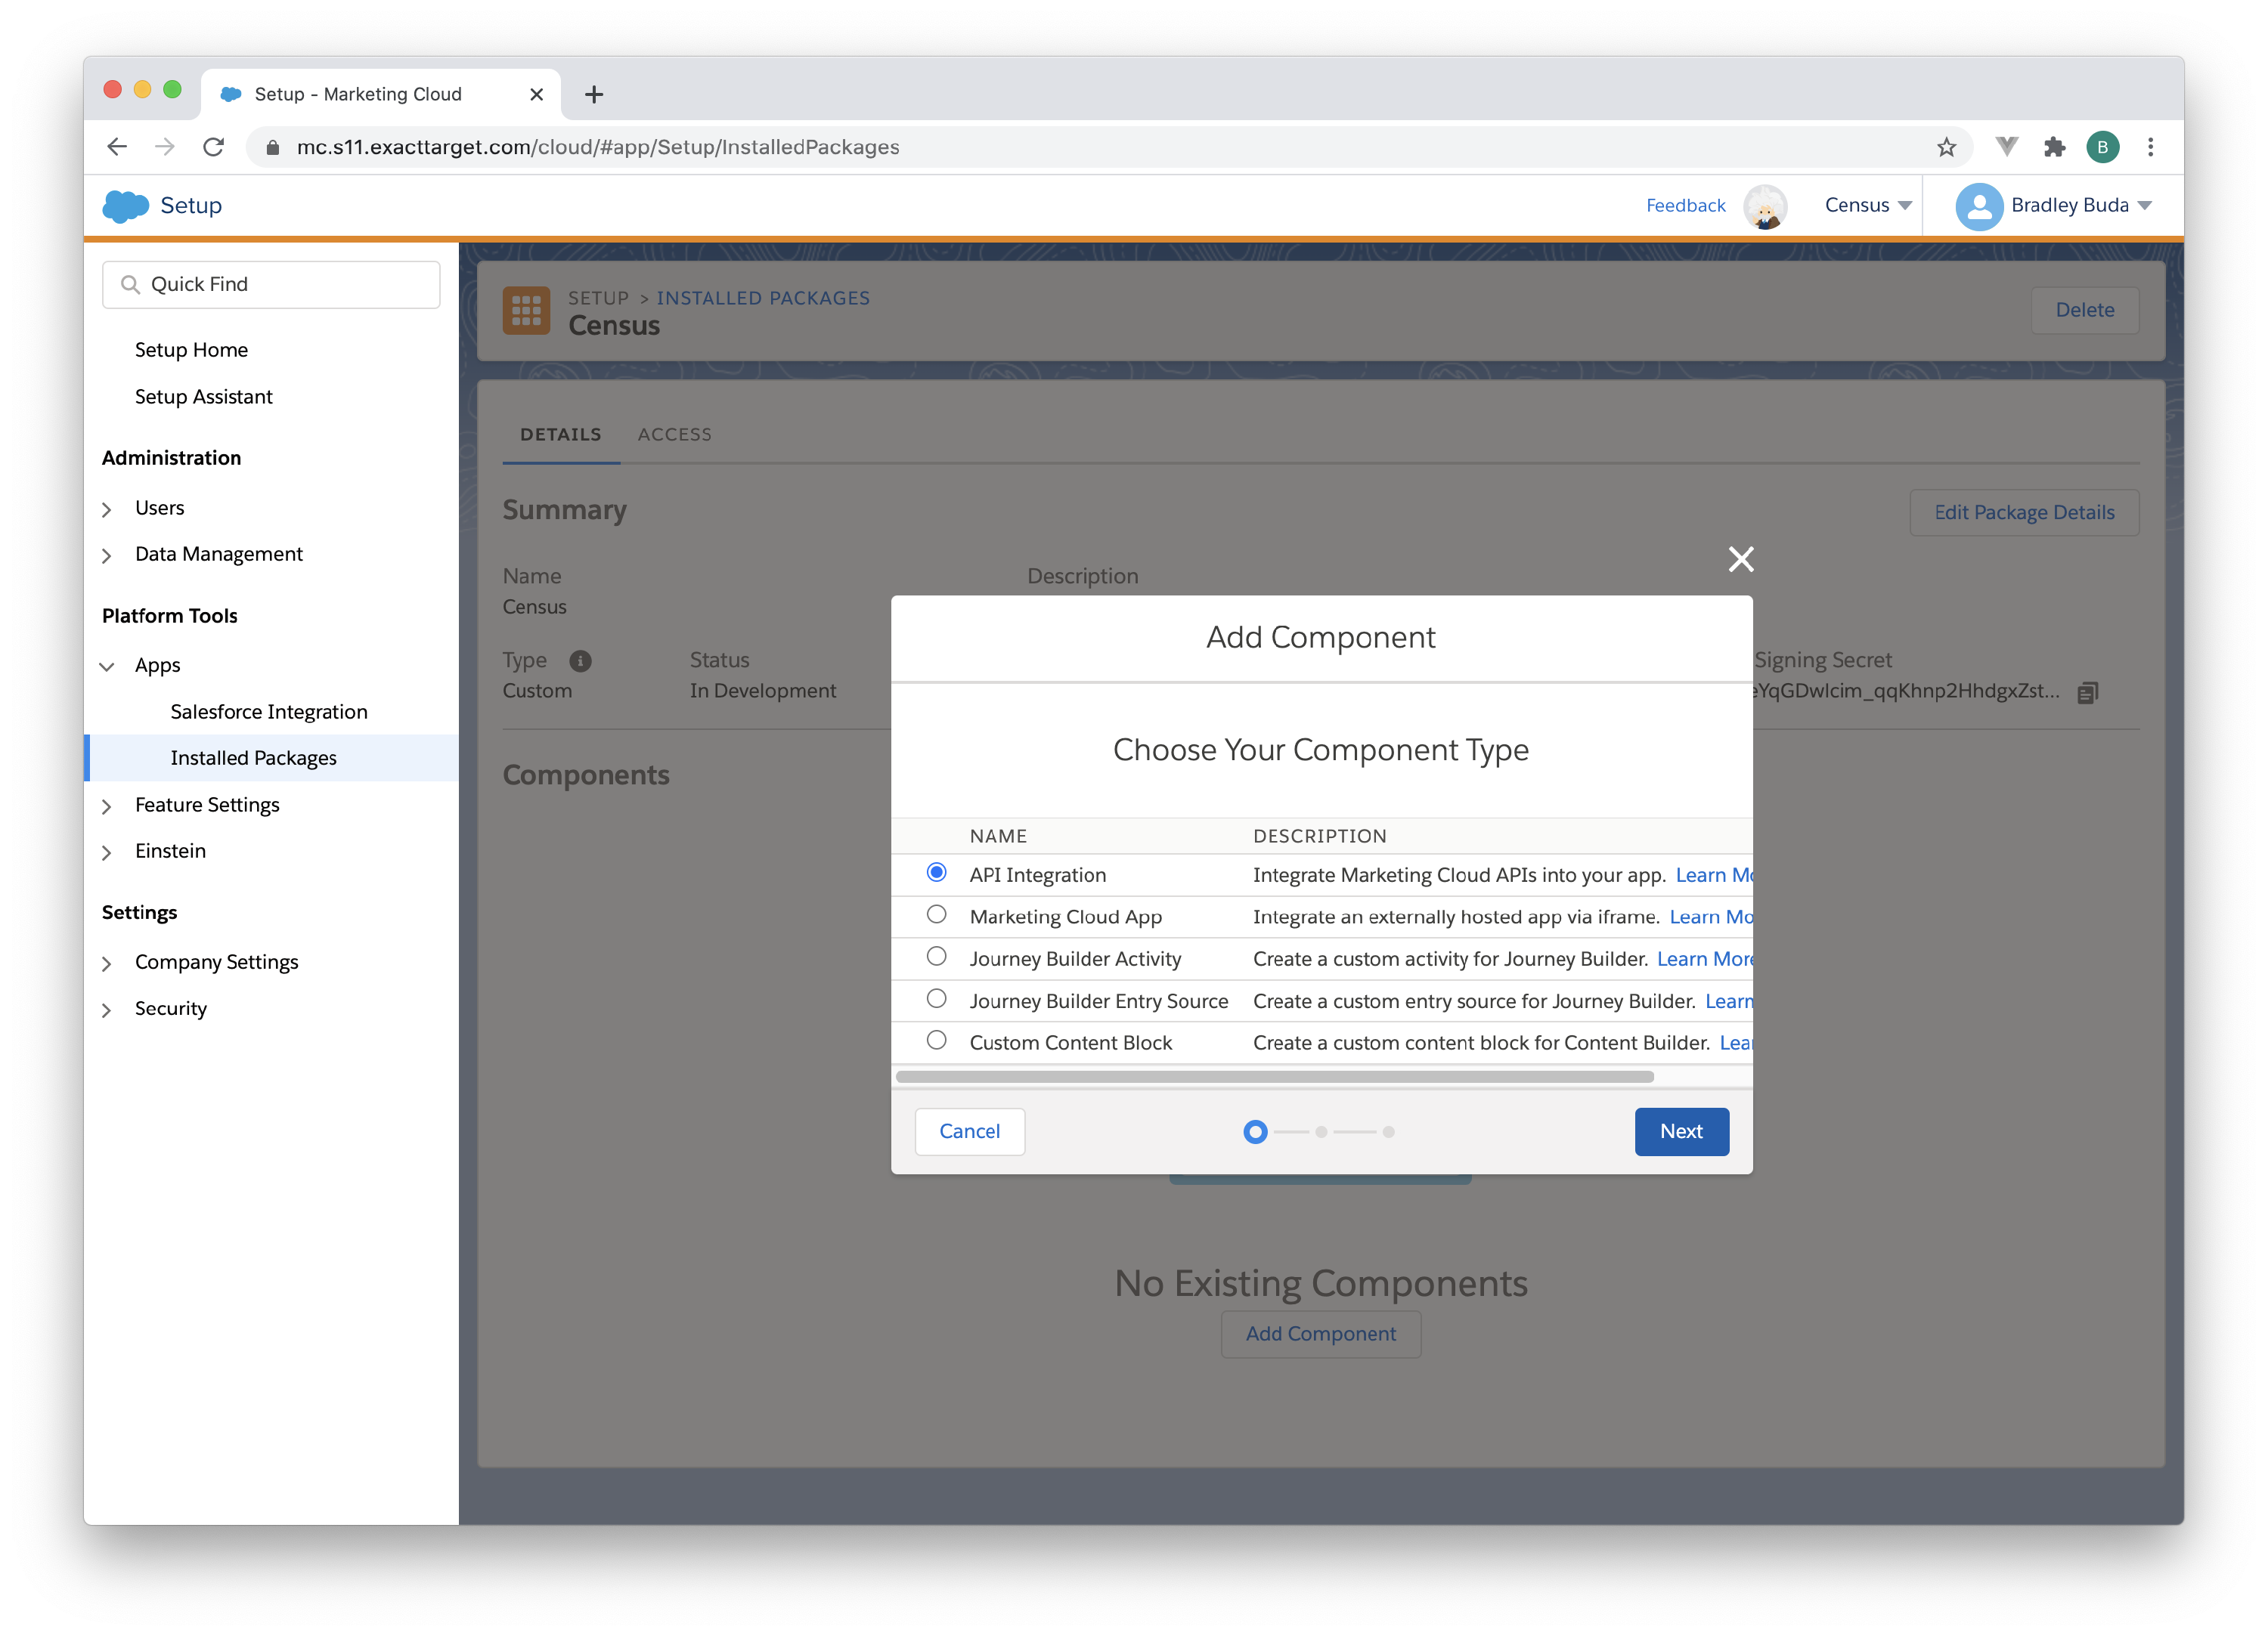Viewport: 2268px width, 1636px height.
Task: Bookmark this page with the star icon
Action: 1946,148
